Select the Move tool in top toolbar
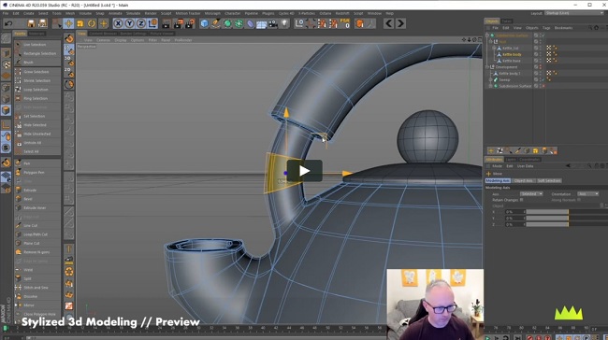Screen dimensions: 608x340 tap(68, 23)
